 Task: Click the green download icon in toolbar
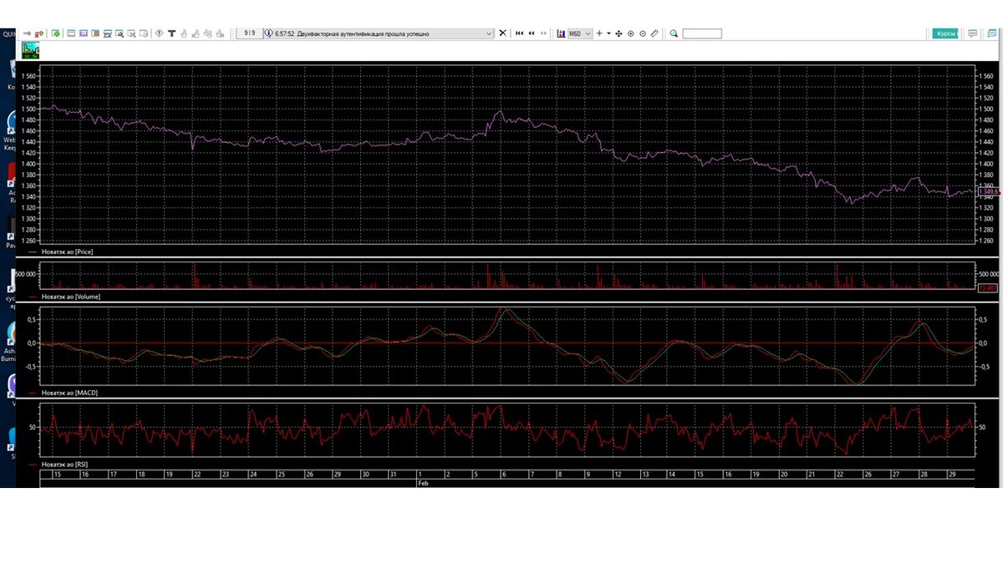coord(55,33)
